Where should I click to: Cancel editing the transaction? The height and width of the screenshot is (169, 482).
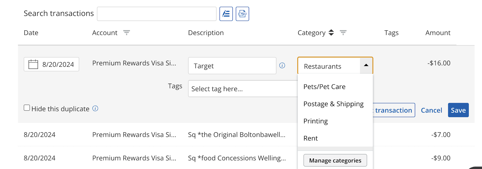[x=431, y=110]
